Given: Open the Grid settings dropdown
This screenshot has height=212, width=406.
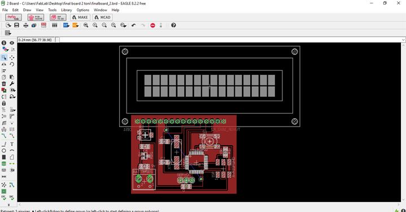Looking at the screenshot, I should point(8,33).
